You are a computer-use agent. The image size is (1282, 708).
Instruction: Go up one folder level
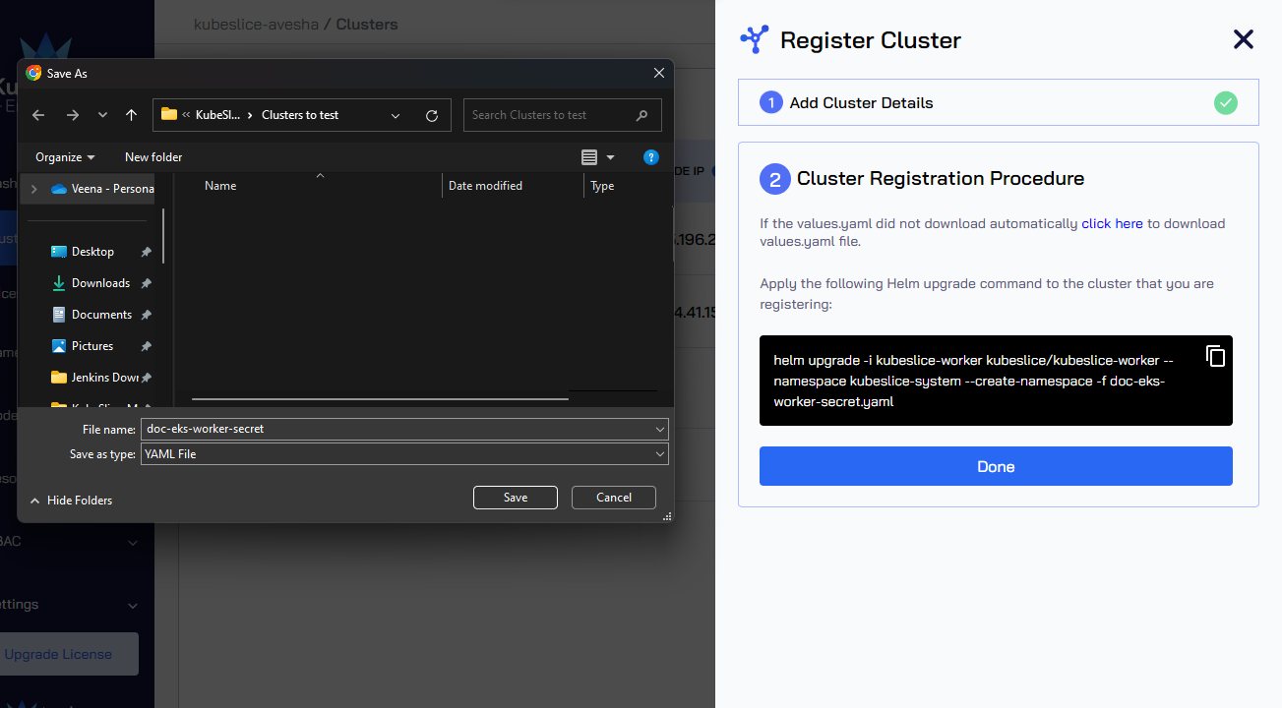(x=131, y=115)
